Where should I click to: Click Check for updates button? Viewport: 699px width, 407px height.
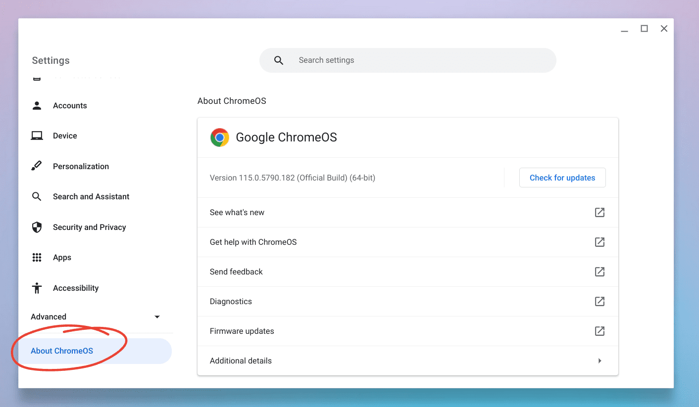click(x=562, y=178)
